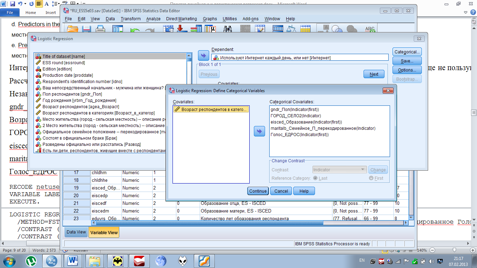Click the SPSS toolbar Print icon
The image size is (477, 268).
click(x=100, y=30)
